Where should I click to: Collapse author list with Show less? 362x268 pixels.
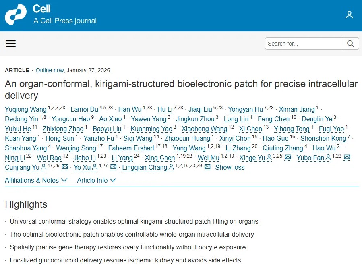coord(230,167)
